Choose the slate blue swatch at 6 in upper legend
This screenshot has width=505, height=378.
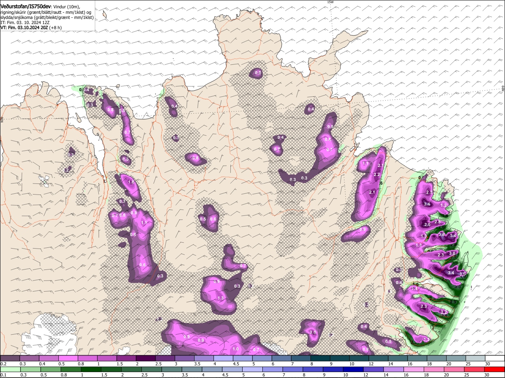click(281, 358)
